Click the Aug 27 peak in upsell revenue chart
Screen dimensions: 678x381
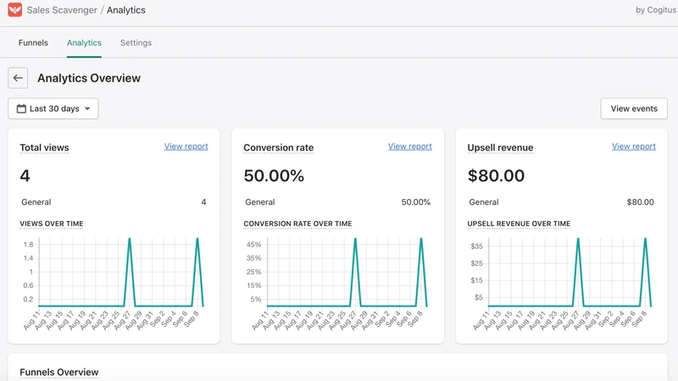pyautogui.click(x=578, y=240)
